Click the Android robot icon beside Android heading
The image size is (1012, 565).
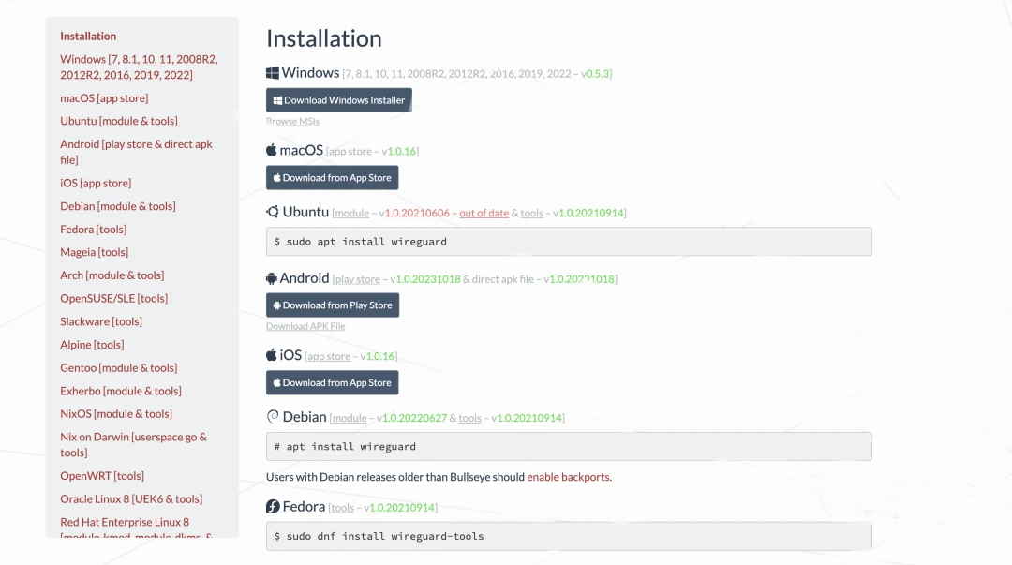[x=271, y=278]
